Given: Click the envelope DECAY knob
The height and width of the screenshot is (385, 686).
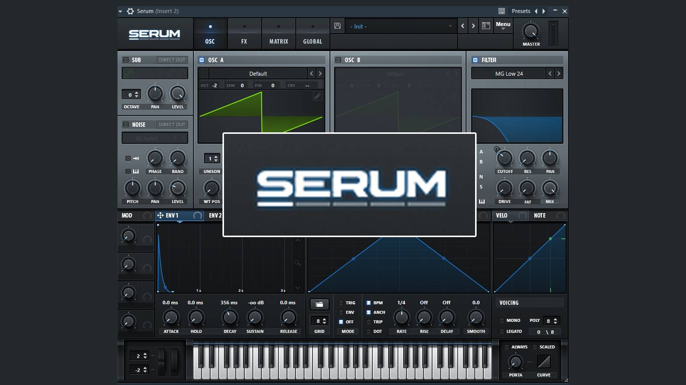Looking at the screenshot, I should point(230,317).
